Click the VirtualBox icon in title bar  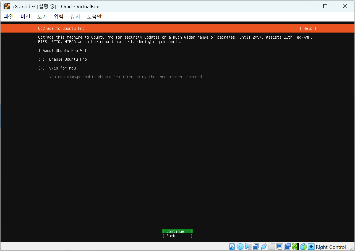tap(7, 6)
